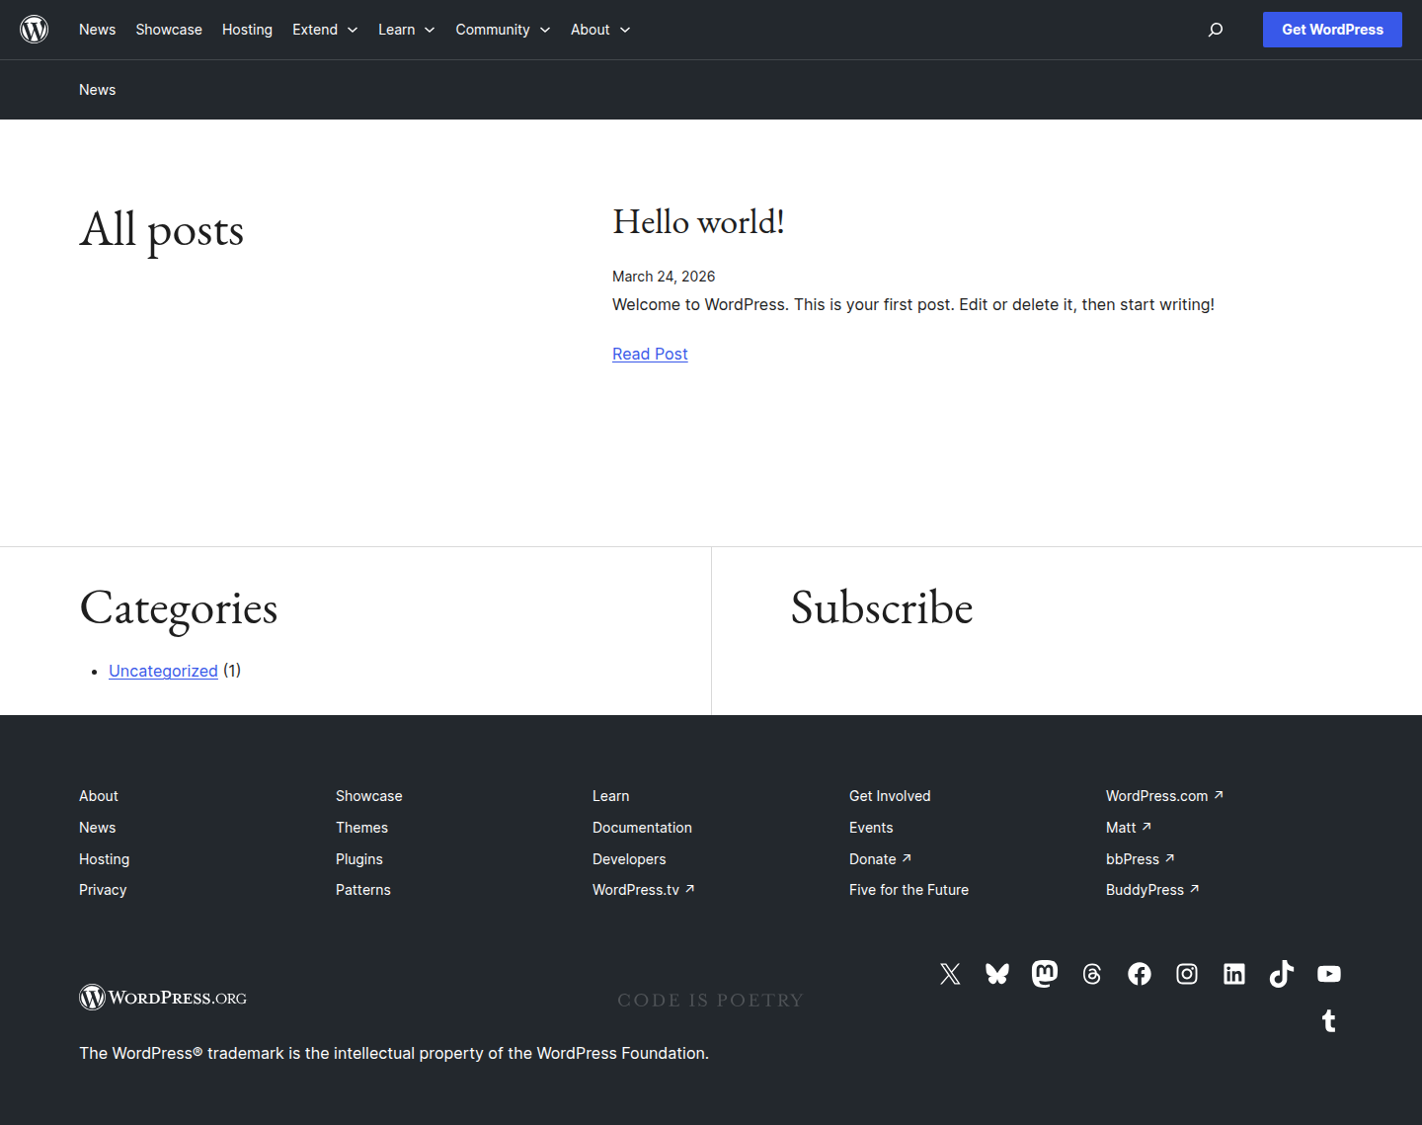Open the WordPress.tv external link
The image size is (1422, 1125).
point(644,890)
